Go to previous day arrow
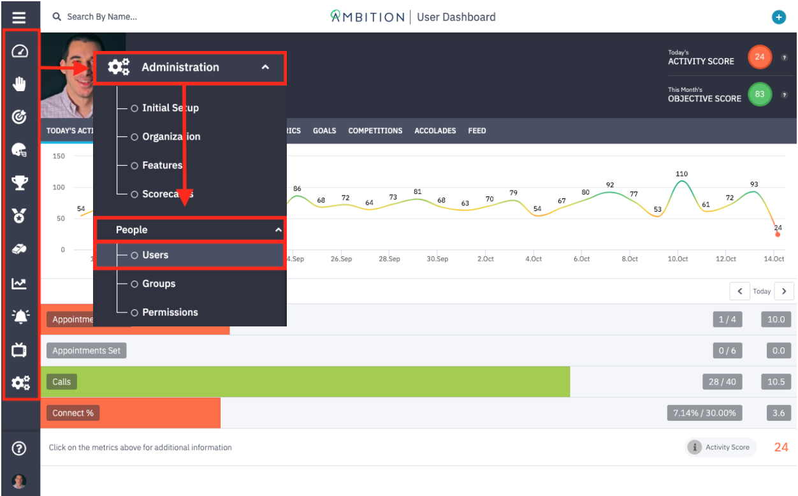The width and height of the screenshot is (798, 496). click(739, 291)
